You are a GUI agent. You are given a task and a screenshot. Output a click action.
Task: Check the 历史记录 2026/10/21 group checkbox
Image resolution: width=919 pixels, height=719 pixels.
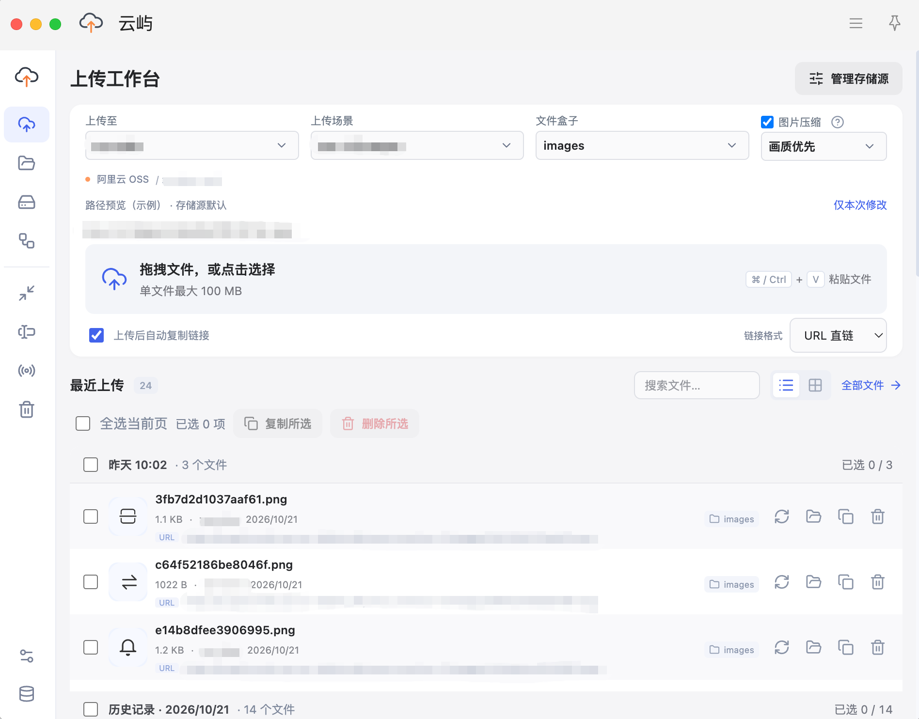[x=91, y=709]
